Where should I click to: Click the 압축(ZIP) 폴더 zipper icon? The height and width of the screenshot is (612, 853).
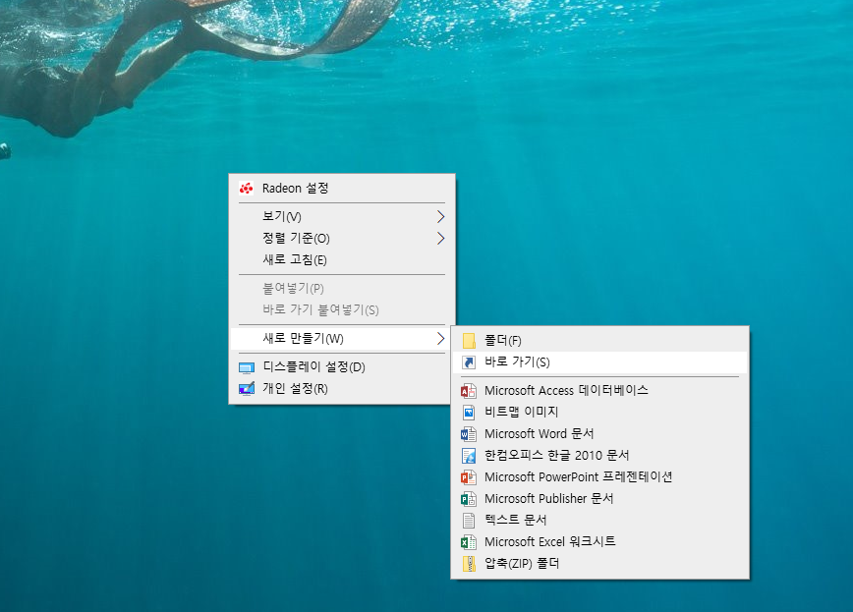[x=469, y=564]
